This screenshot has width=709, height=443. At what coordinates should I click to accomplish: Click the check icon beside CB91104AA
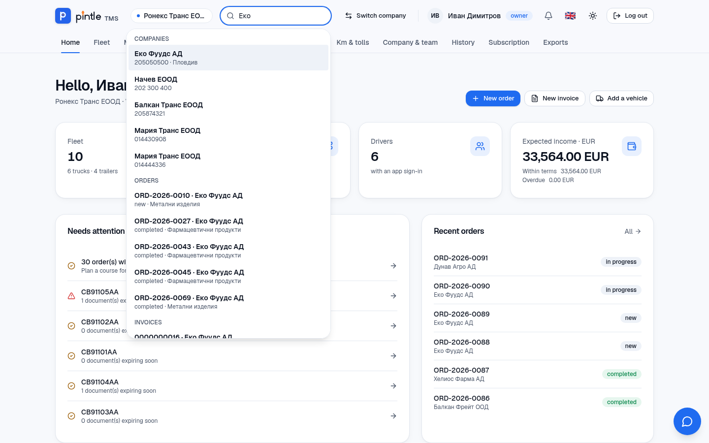(x=71, y=386)
